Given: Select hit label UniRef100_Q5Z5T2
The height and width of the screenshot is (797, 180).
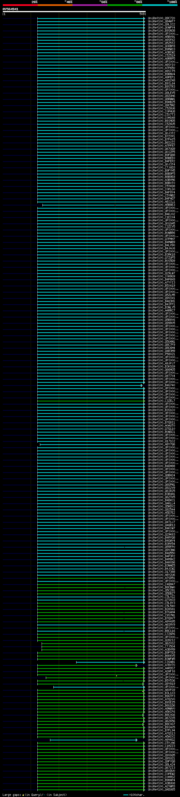Looking at the screenshot, I should click(161, 43).
